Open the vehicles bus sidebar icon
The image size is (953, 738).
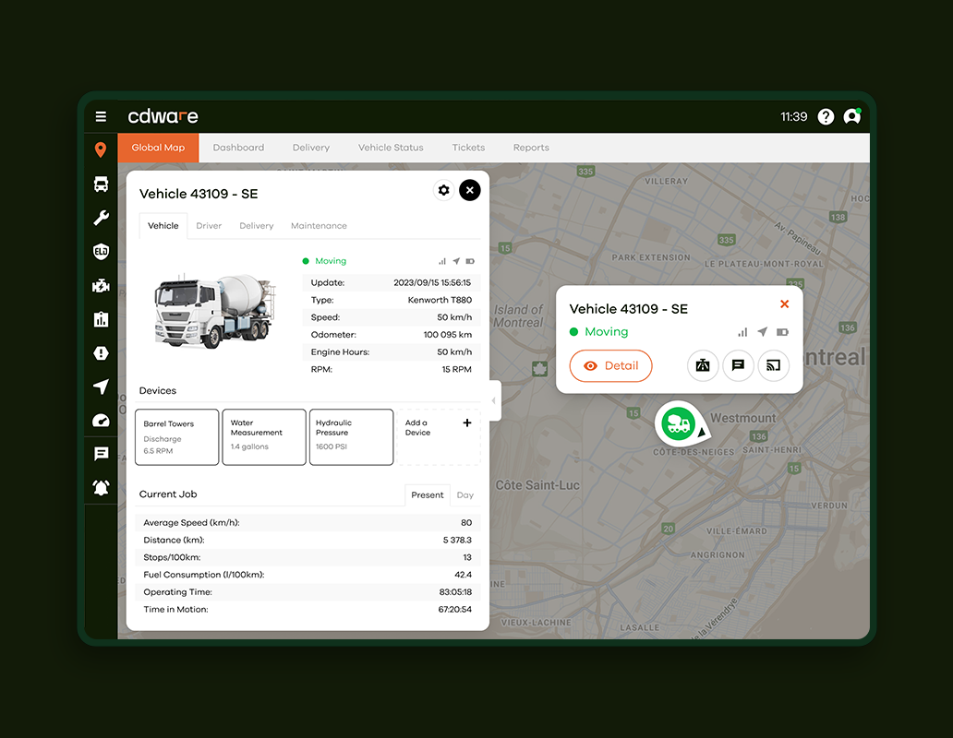point(101,184)
